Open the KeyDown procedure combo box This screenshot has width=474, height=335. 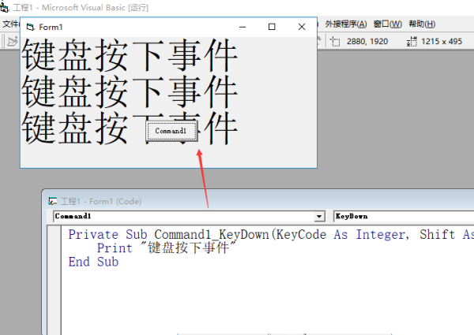[404, 216]
